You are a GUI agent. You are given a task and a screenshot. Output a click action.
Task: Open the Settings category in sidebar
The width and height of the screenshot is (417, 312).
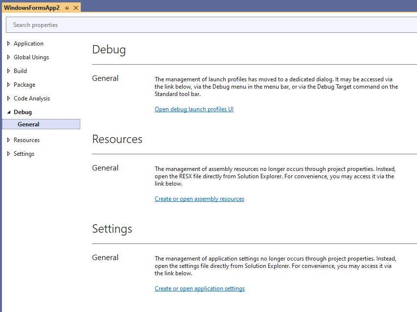pos(24,154)
